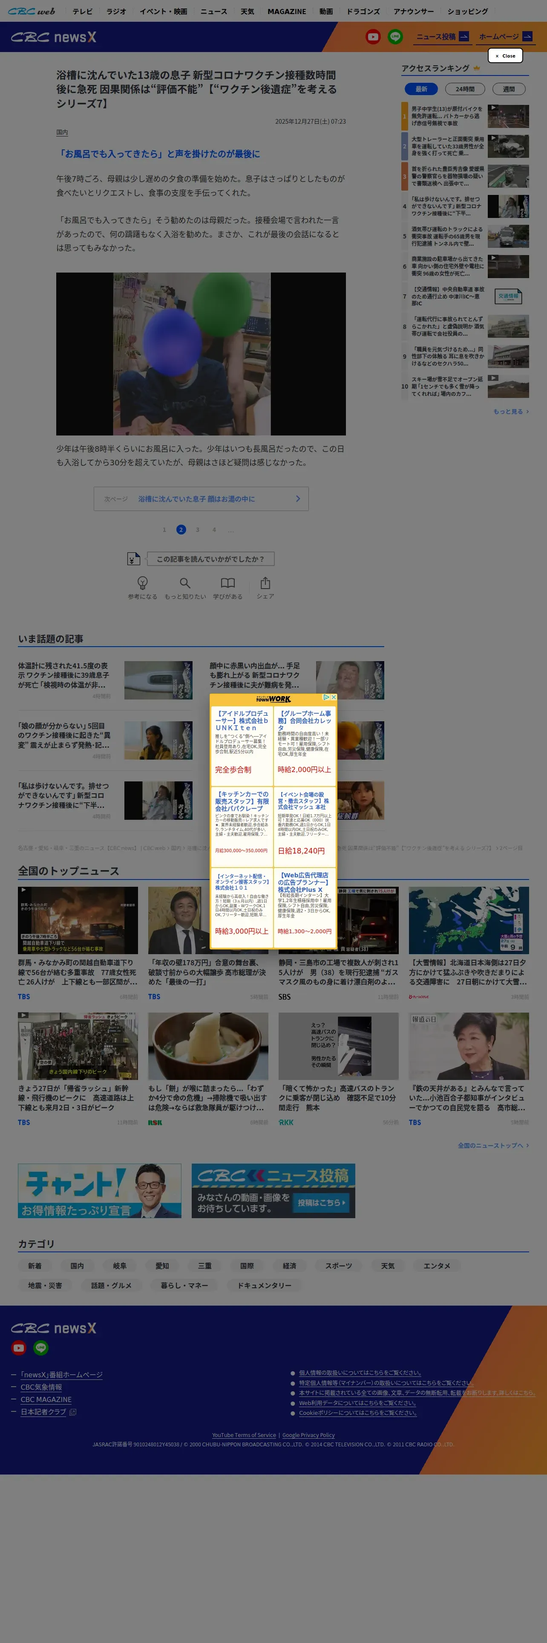
Task: Select the エンタメ category chip
Action: 437,1266
